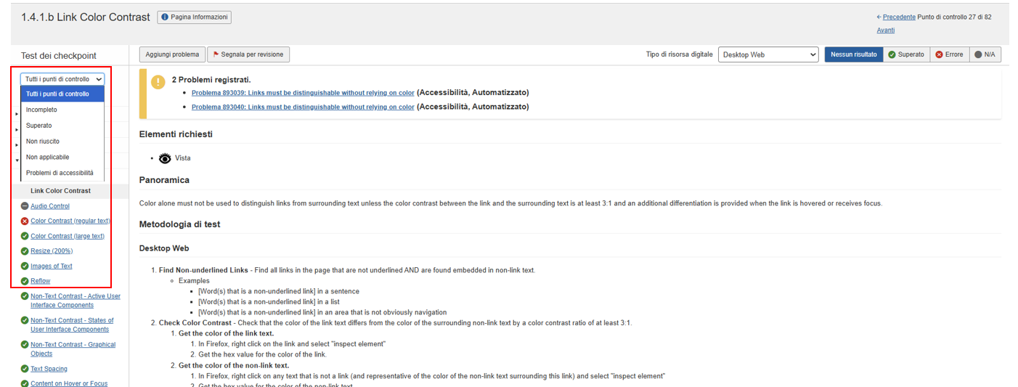Image resolution: width=1018 pixels, height=387 pixels.
Task: Open the Problema 893039 link
Action: [303, 93]
